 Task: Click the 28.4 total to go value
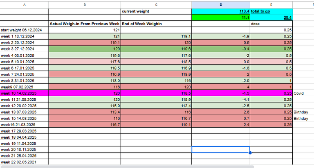[271, 18]
